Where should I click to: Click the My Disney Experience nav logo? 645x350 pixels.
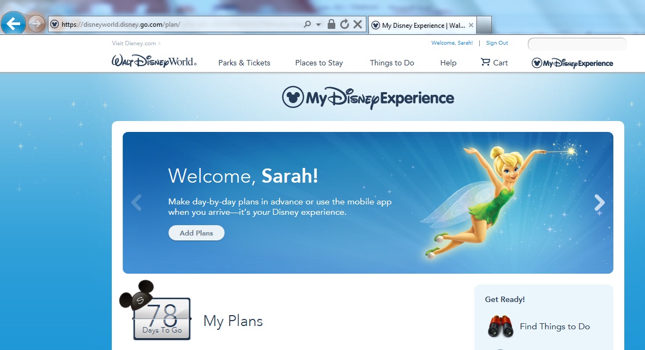click(x=572, y=63)
